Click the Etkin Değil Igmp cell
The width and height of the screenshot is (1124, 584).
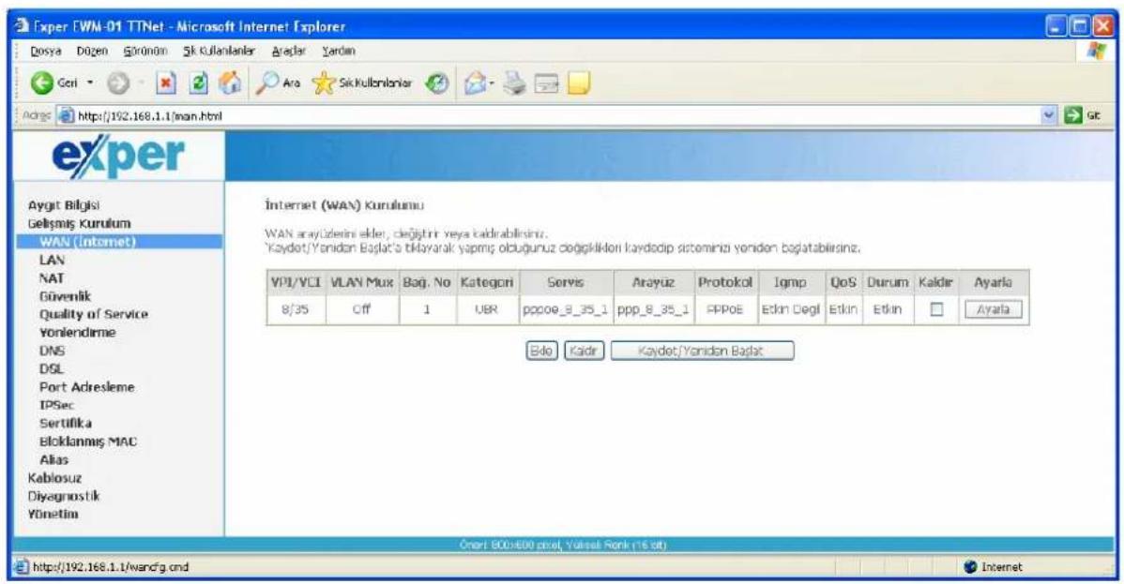[x=790, y=309]
